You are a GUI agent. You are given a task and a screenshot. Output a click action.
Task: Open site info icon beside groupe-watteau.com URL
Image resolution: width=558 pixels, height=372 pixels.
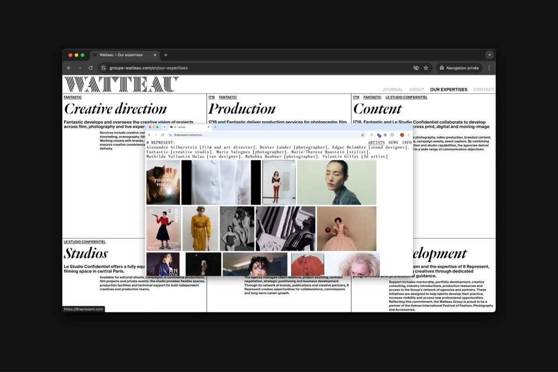coord(104,68)
